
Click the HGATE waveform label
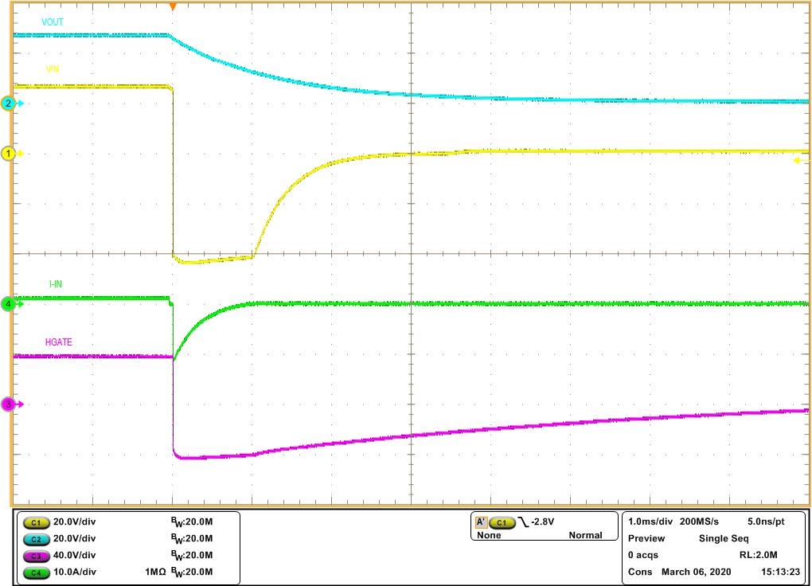pyautogui.click(x=59, y=342)
